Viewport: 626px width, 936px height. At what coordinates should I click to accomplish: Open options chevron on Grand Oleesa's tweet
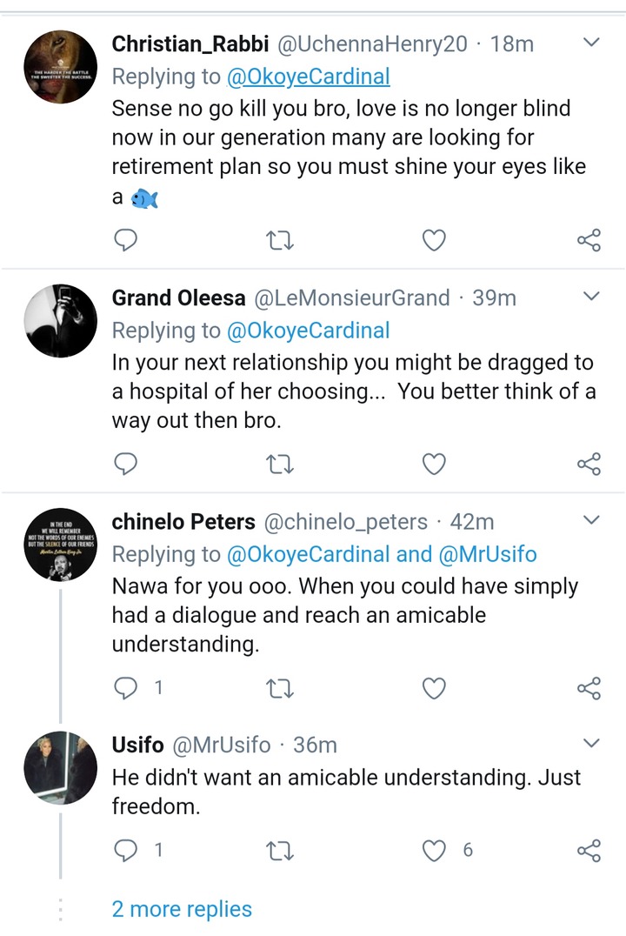590,297
